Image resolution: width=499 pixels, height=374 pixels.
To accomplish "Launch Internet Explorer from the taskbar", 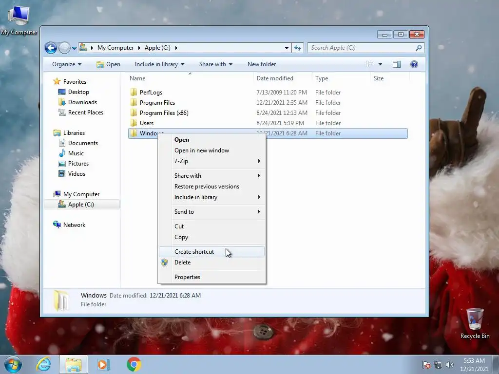I will [x=43, y=364].
